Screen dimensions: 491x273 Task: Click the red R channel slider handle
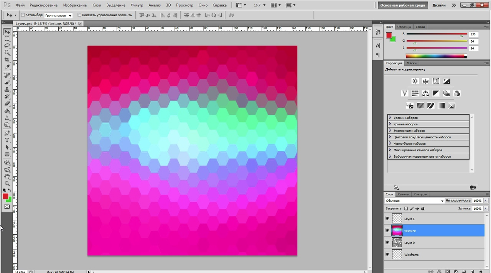click(x=461, y=36)
